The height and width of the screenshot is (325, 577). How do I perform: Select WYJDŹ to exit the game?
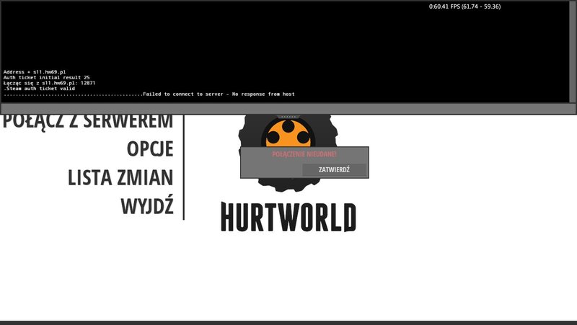click(147, 205)
